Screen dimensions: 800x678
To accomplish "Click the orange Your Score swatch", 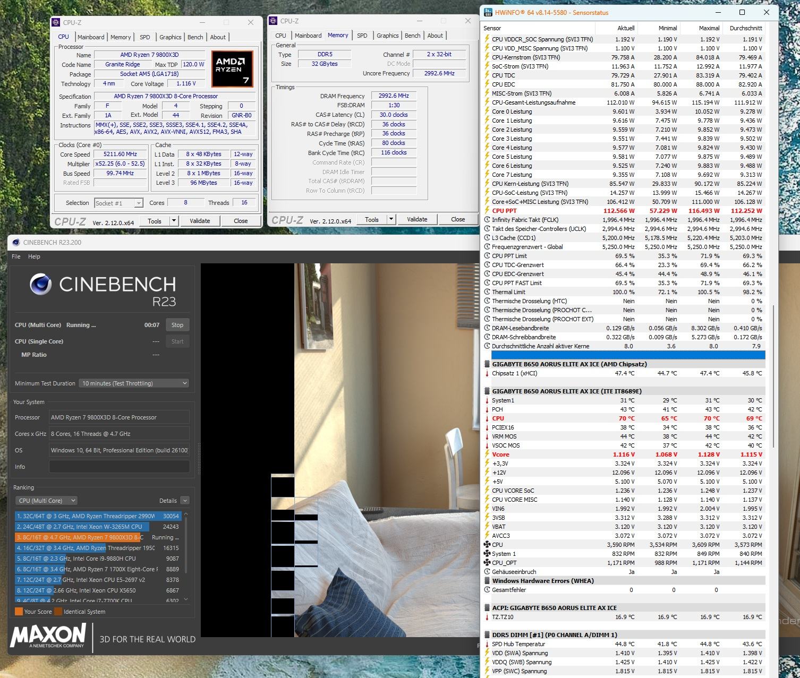I will click(x=19, y=611).
